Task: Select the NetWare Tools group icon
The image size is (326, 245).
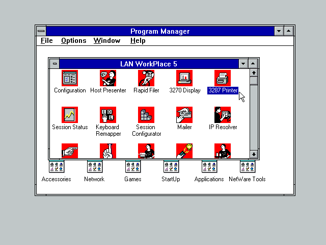Action: click(248, 166)
